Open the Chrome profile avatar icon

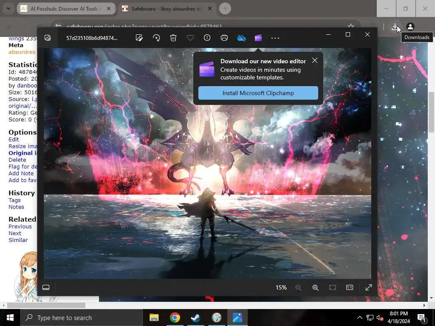pos(410,27)
